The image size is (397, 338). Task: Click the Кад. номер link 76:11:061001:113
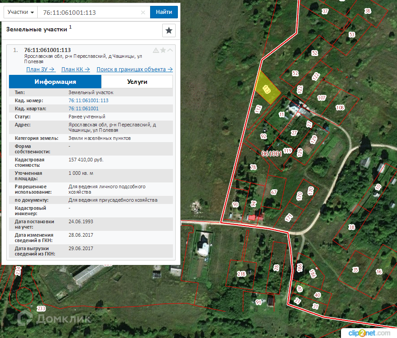pyautogui.click(x=88, y=100)
